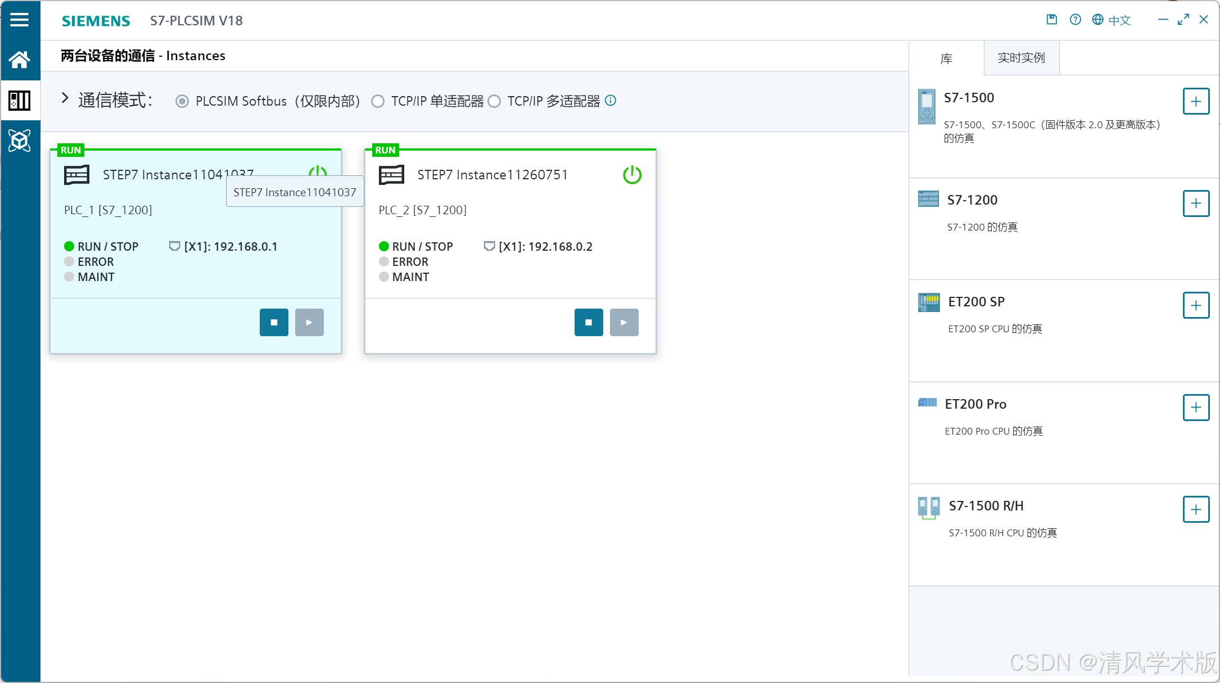
Task: Select PLCSIM Softbus communication mode
Action: click(x=182, y=101)
